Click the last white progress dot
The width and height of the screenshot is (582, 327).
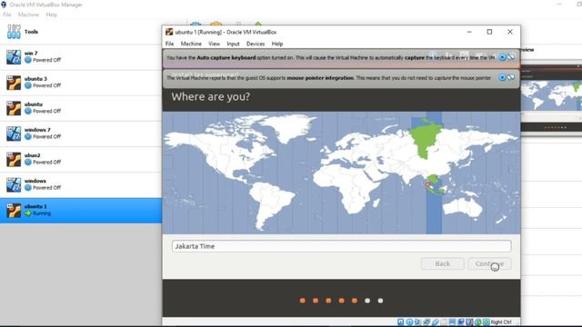pyautogui.click(x=380, y=301)
